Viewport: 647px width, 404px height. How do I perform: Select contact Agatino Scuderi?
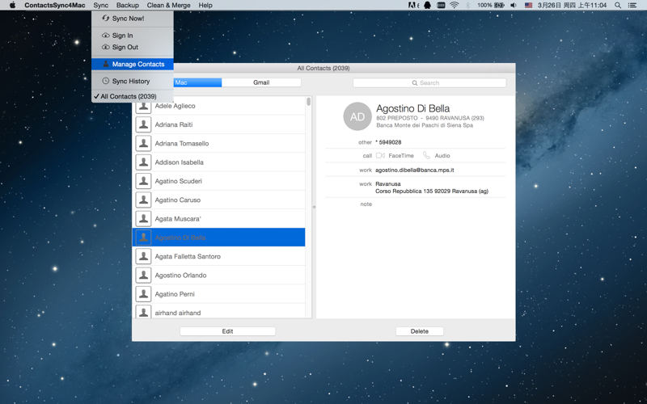[x=218, y=181]
